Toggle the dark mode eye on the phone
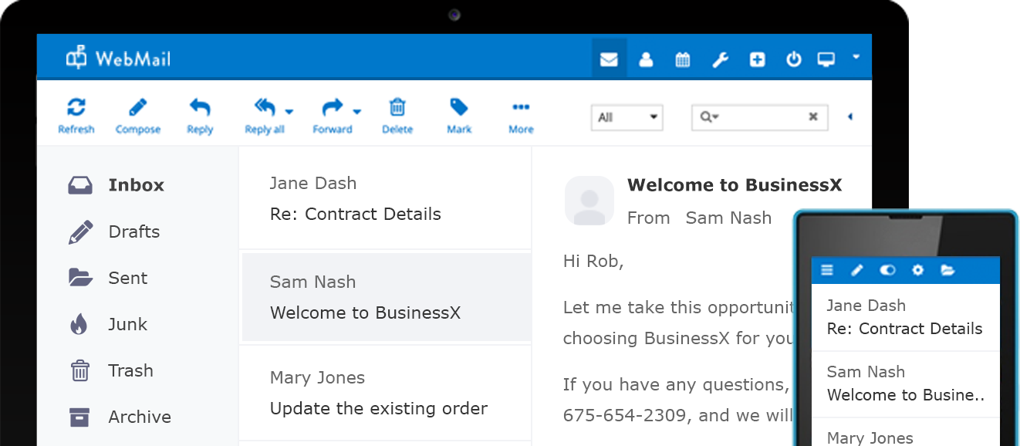This screenshot has width=1020, height=446. tap(887, 270)
